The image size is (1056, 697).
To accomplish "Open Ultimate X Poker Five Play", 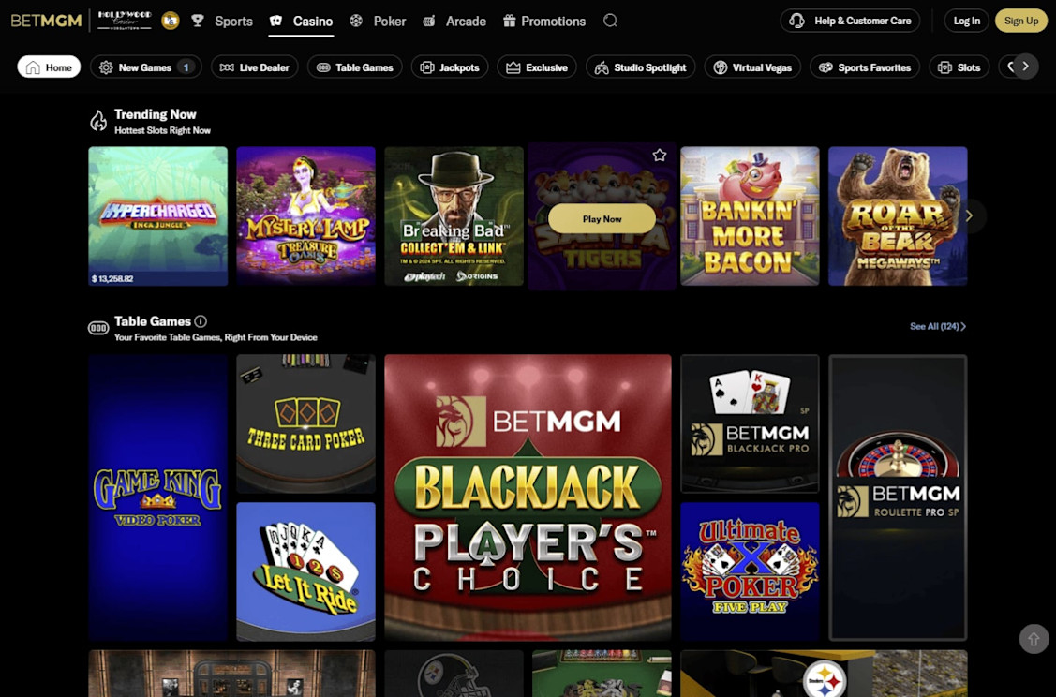I will point(750,571).
